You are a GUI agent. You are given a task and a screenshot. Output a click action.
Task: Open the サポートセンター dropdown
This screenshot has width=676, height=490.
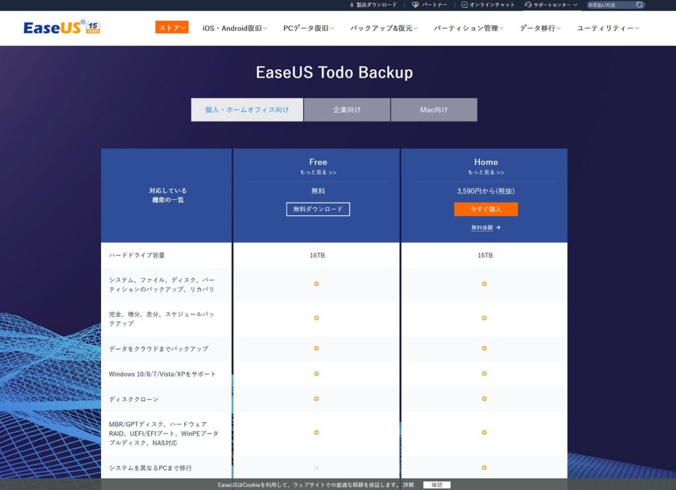pyautogui.click(x=551, y=5)
